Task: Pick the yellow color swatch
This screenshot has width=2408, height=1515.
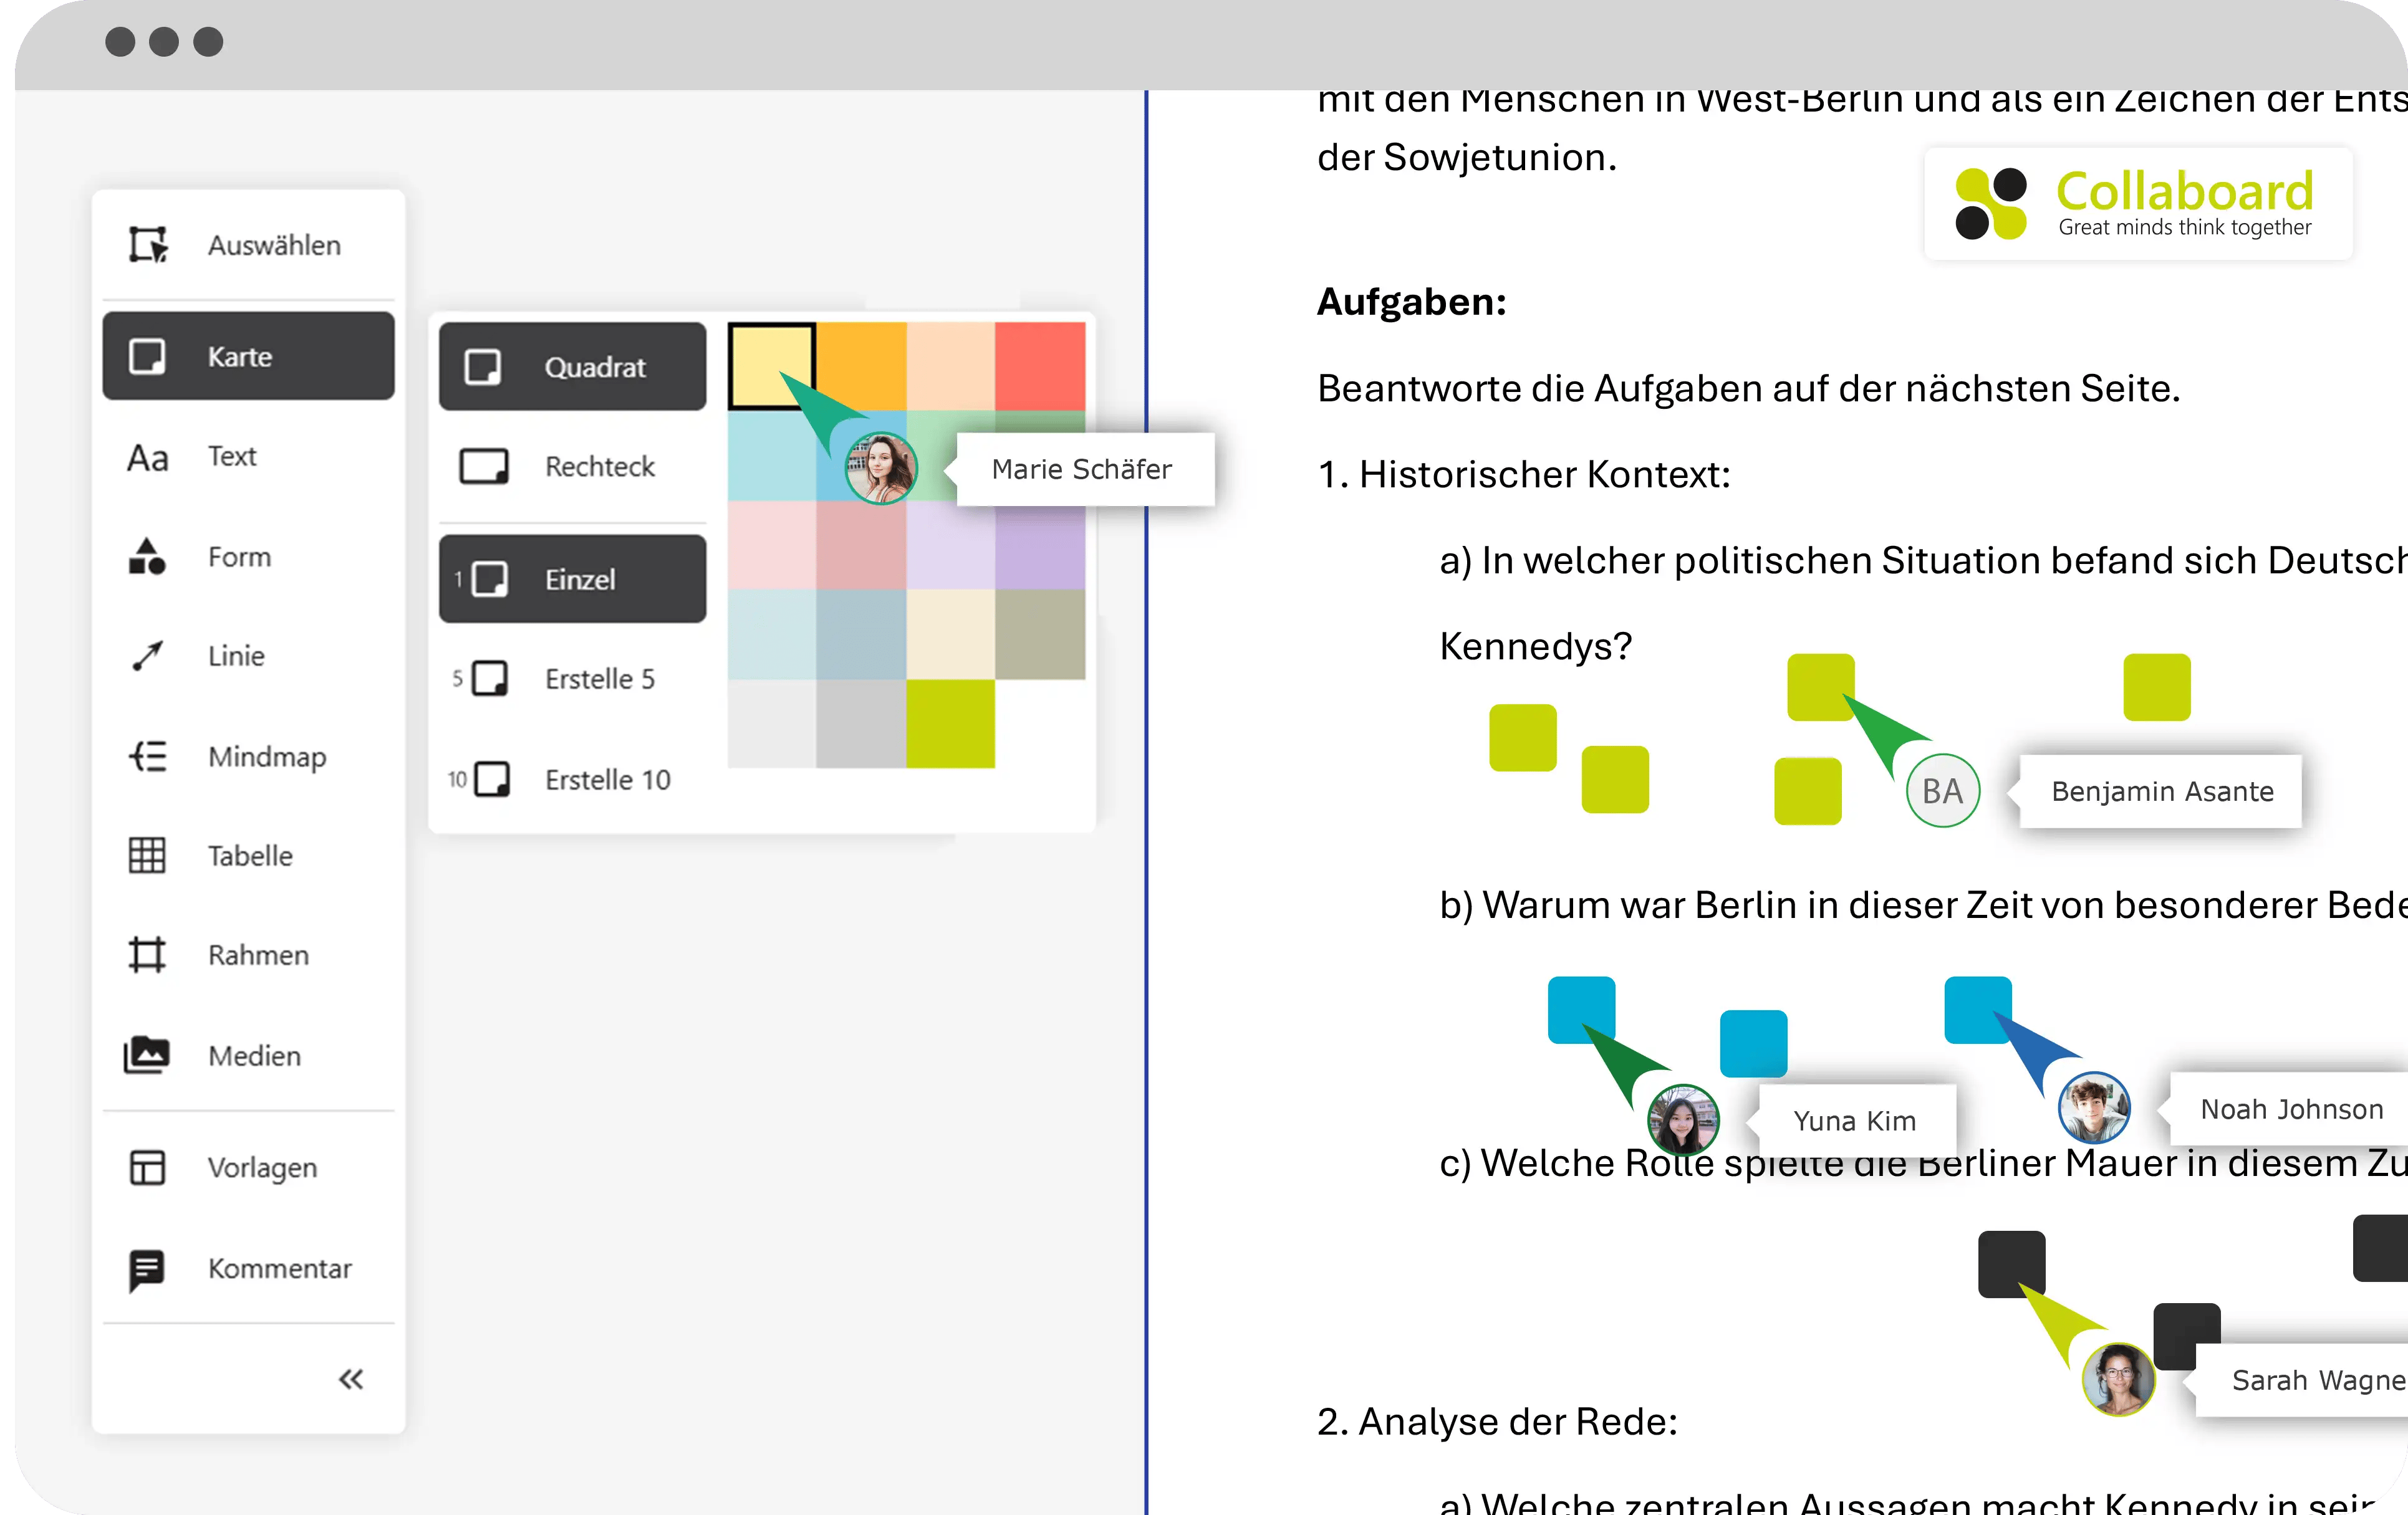Action: click(771, 365)
